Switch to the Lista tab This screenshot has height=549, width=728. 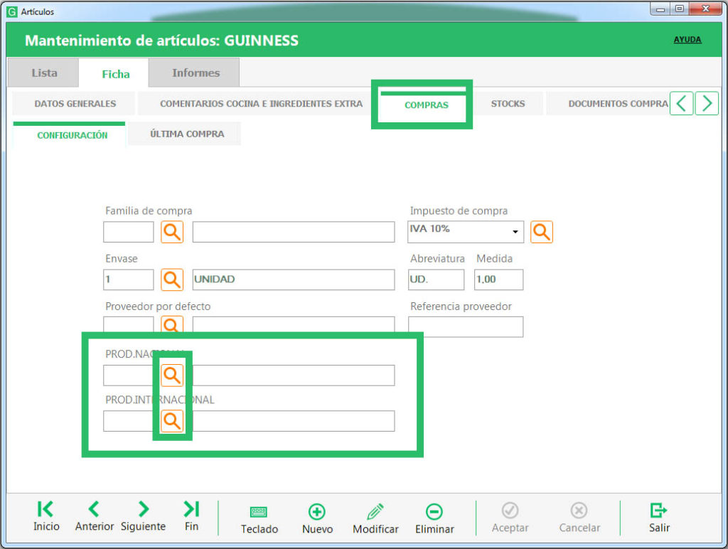43,73
